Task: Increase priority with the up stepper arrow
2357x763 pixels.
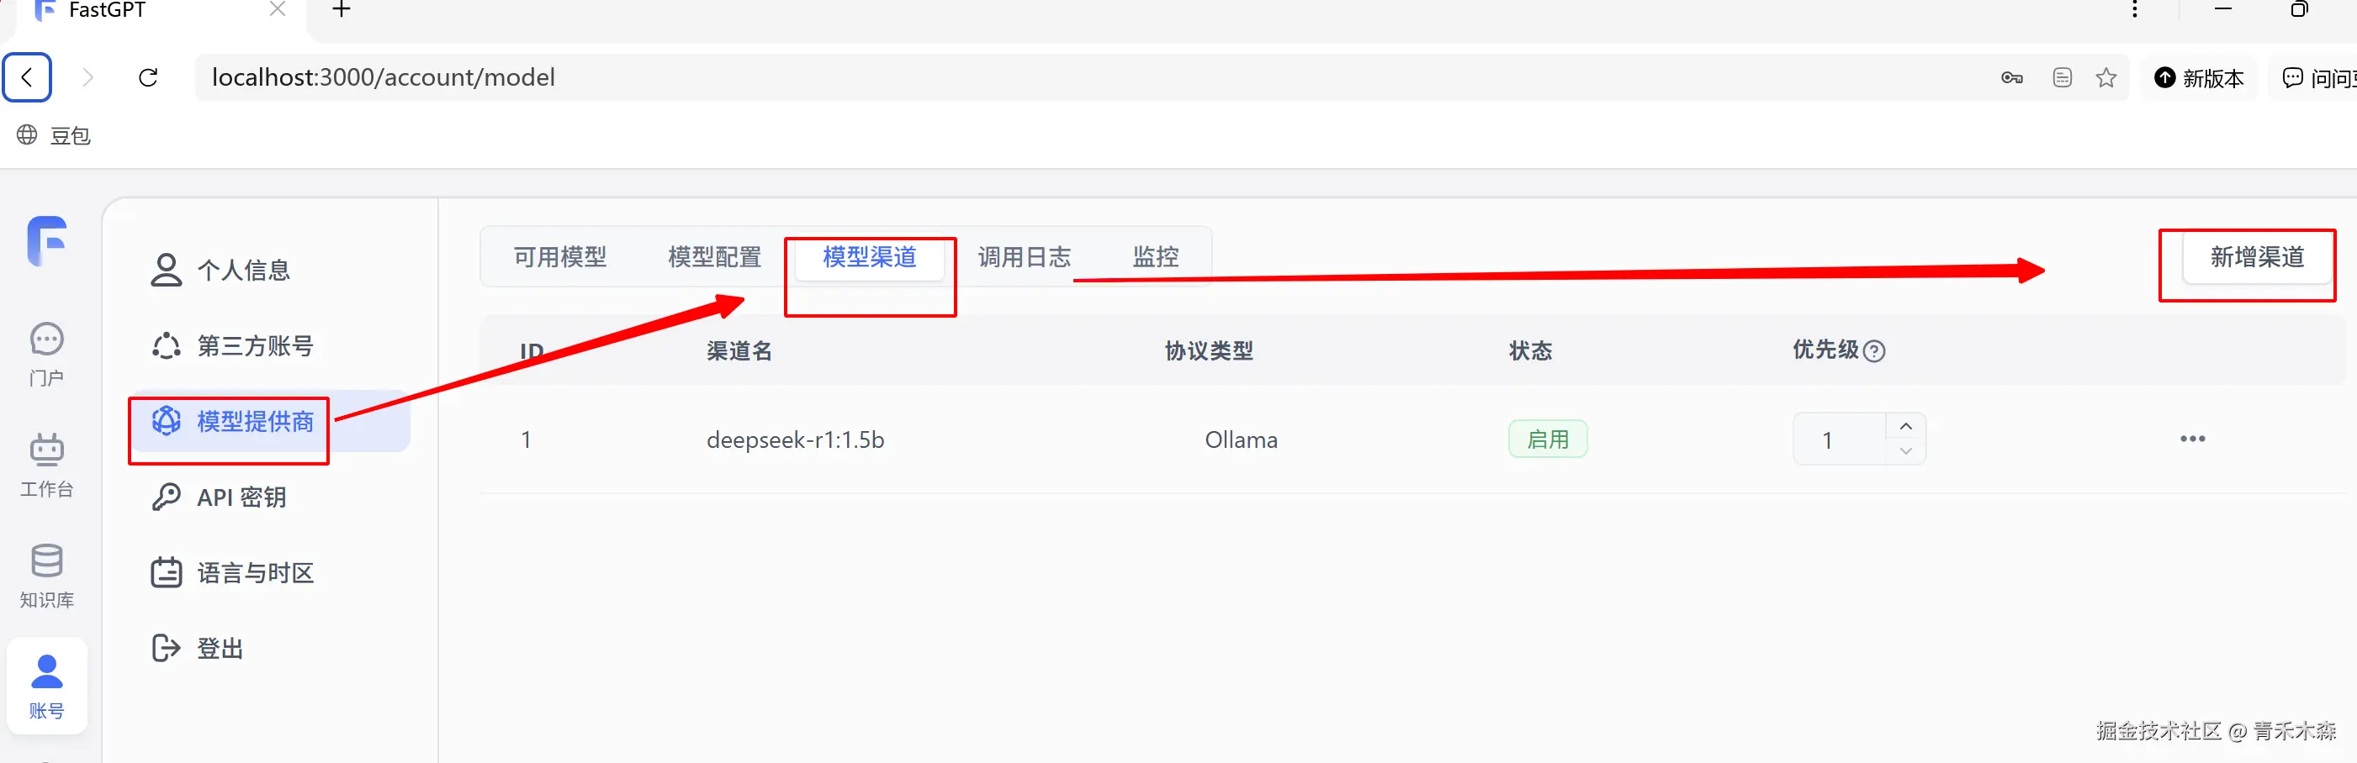Action: 1905,427
